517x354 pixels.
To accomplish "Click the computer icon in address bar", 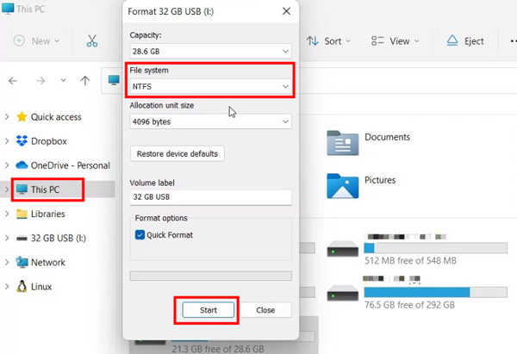I will pos(114,80).
